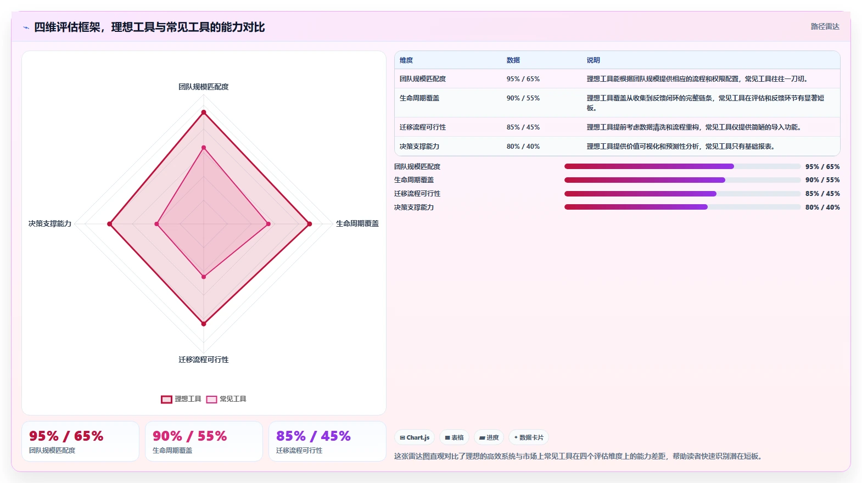Click the description starting 理想工具提前考虑数据清洗
This screenshot has height=483, width=862.
click(x=695, y=127)
